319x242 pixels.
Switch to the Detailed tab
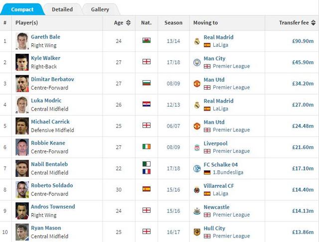pos(62,9)
